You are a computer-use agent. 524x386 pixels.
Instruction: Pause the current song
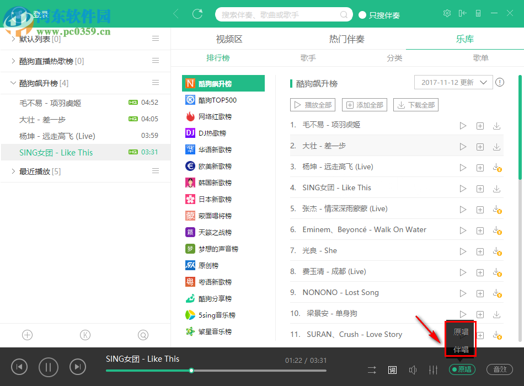coord(49,367)
